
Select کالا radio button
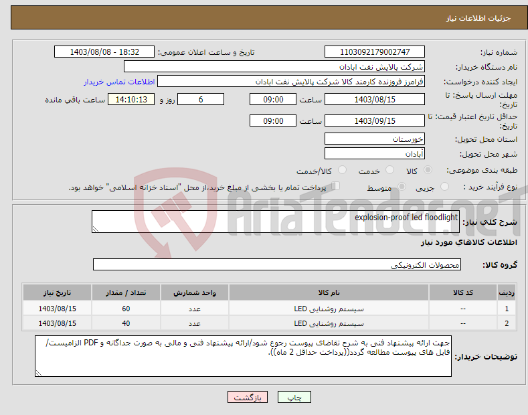click(x=428, y=170)
